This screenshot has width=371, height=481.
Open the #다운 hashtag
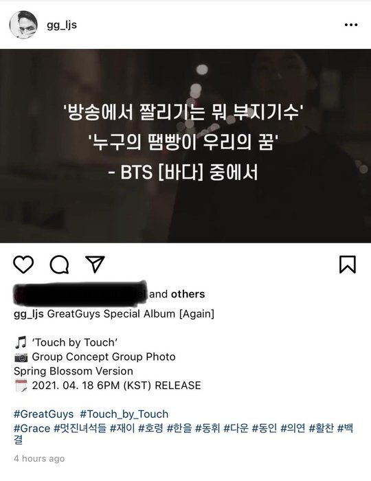236,428
